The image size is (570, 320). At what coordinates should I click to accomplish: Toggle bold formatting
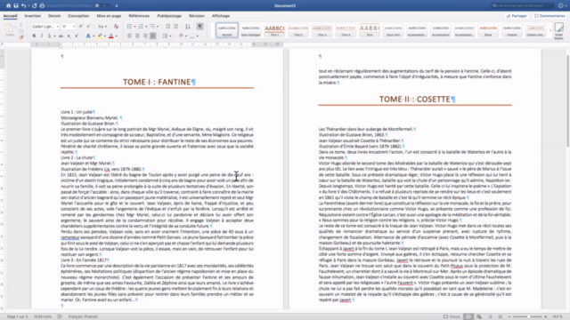coord(34,36)
